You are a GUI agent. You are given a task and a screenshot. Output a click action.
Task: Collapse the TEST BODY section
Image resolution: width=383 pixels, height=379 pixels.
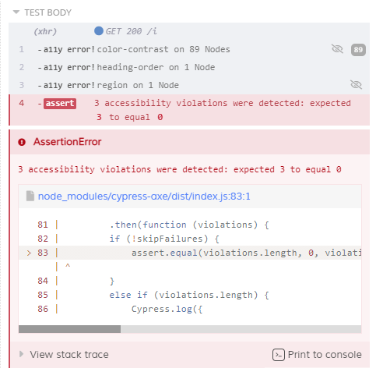pos(42,12)
